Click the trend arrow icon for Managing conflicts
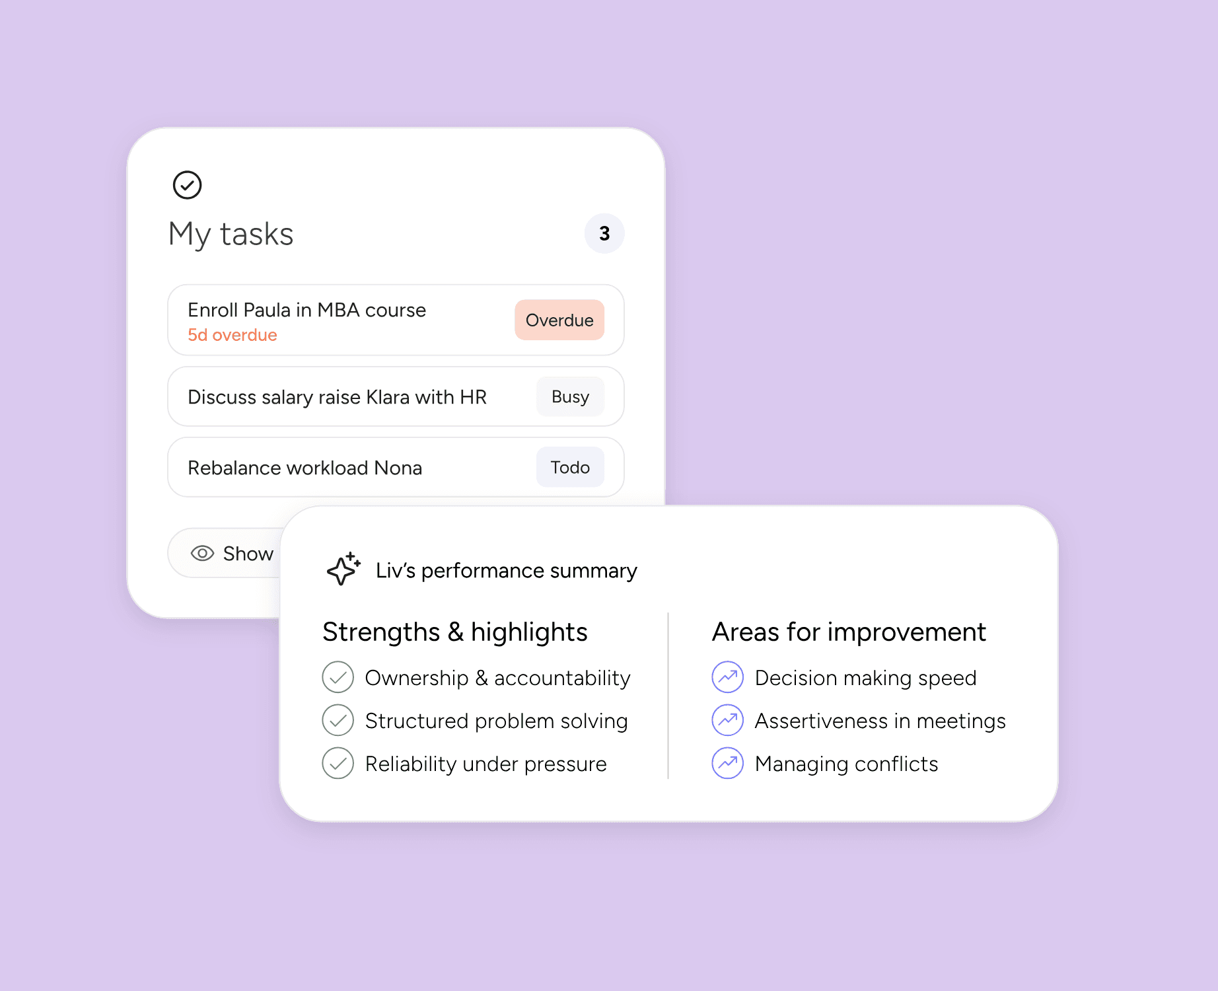This screenshot has height=991, width=1218. (x=727, y=763)
